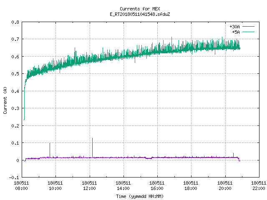Viewport: 267px width, 200px height.
Task: Click the 0.8 y-axis tick label
Action: 15,22
